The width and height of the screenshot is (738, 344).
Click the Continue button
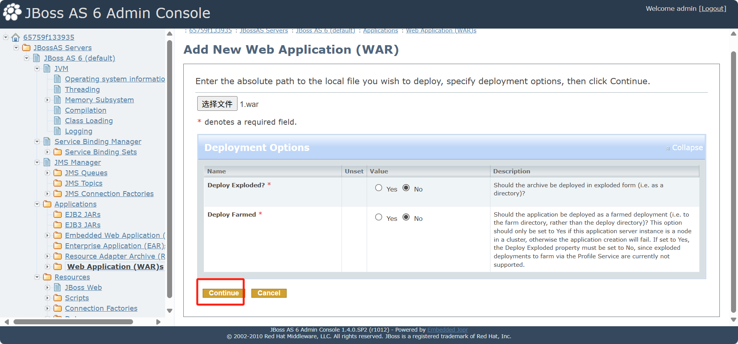point(224,293)
